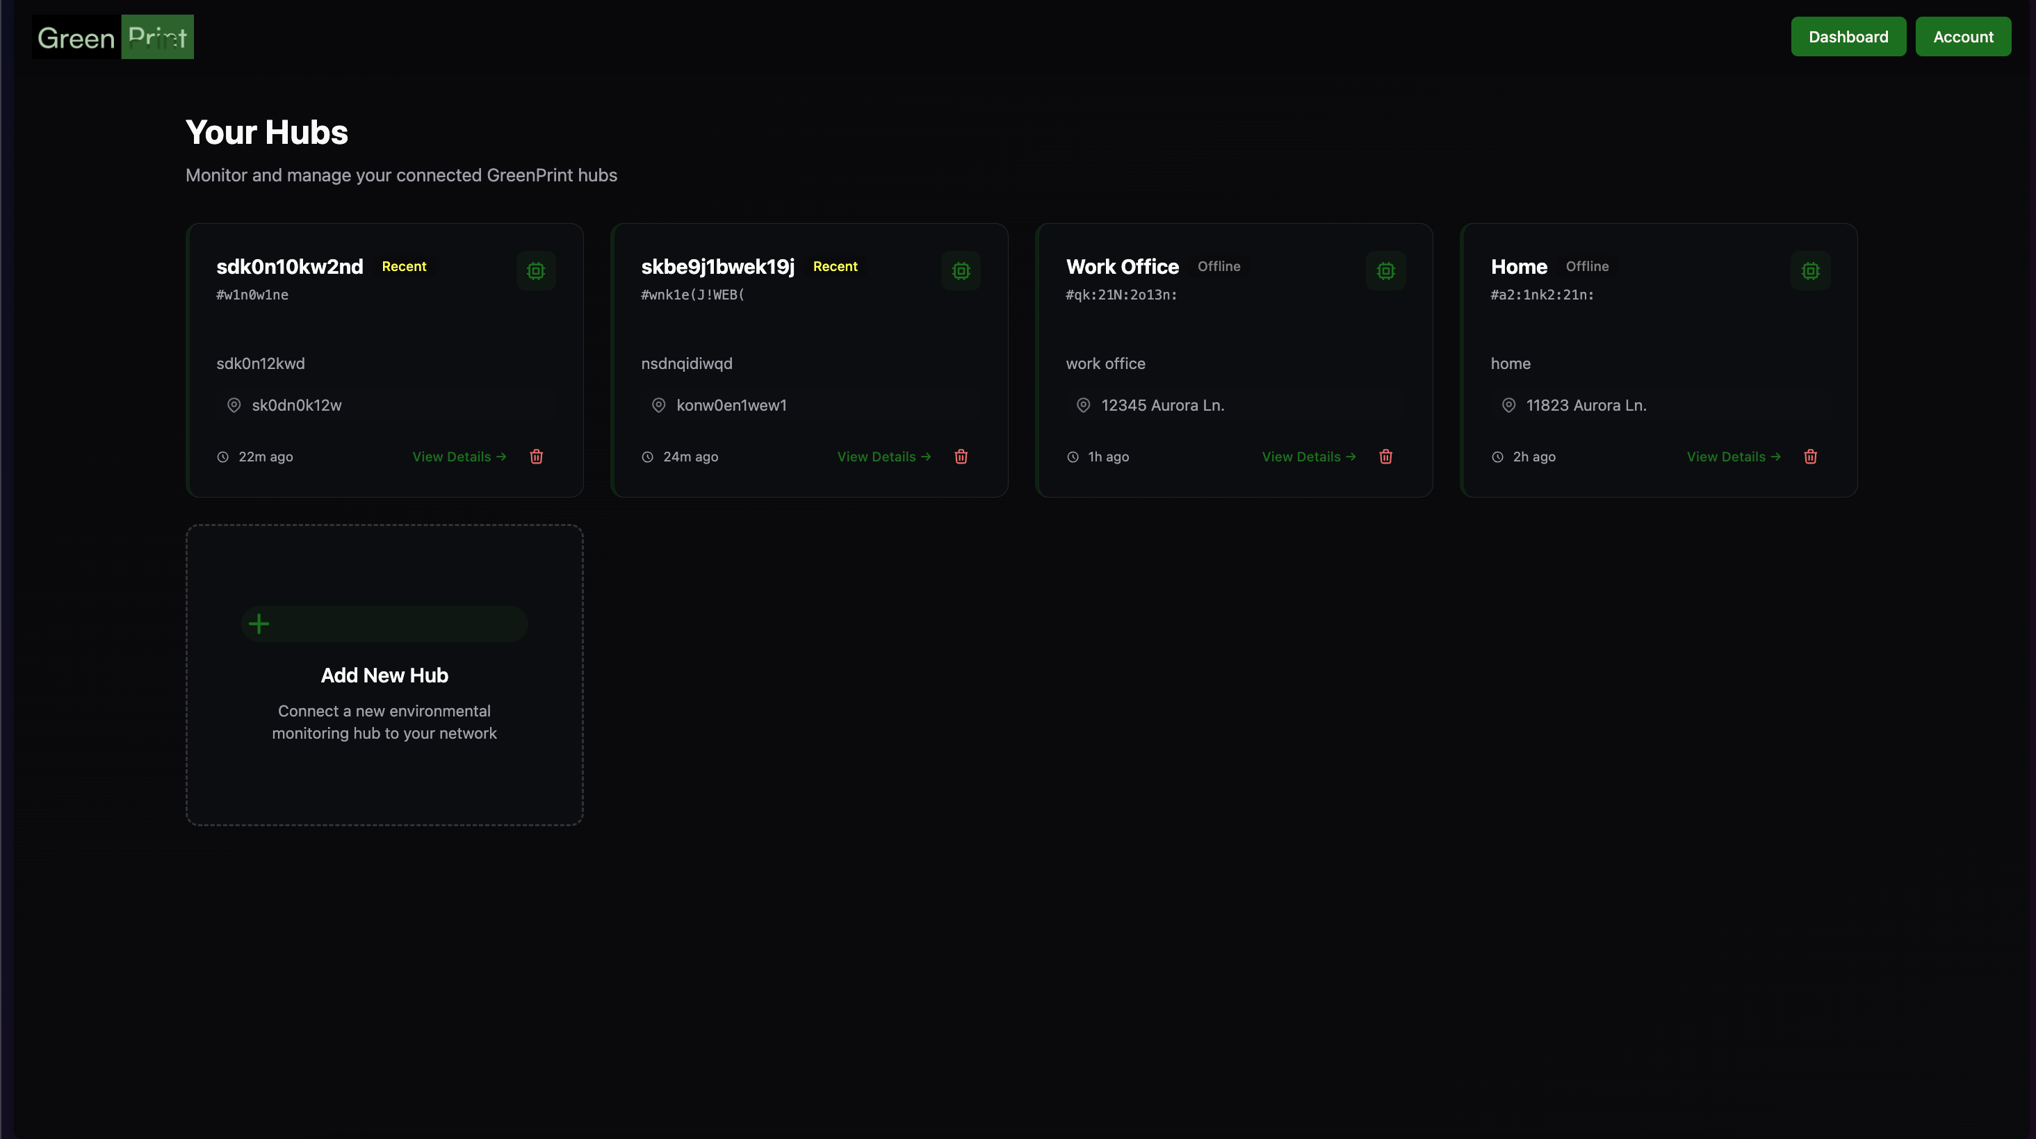Screen dimensions: 2036x1139
Task: Click the Offline badge on Home hub
Action: click(1586, 266)
